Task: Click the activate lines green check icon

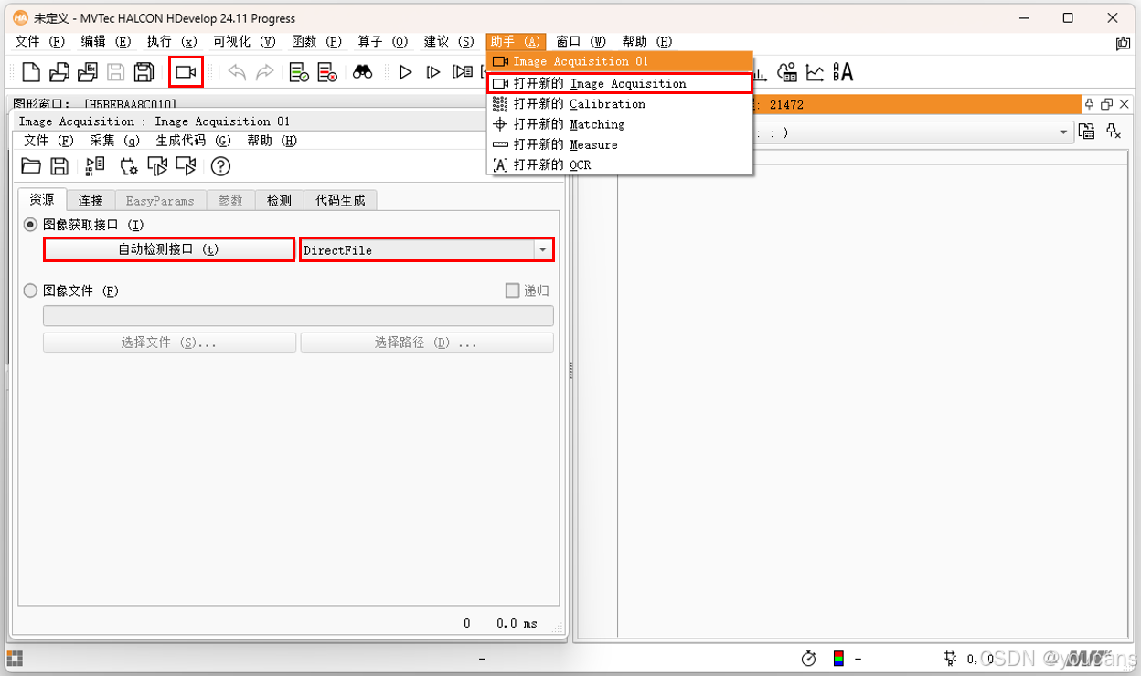Action: pos(299,72)
